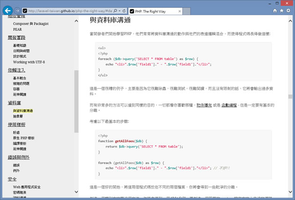The height and width of the screenshot is (200, 295).
Task: Open 'Web 應用程式安全' sidebar link
Action: pos(30,187)
